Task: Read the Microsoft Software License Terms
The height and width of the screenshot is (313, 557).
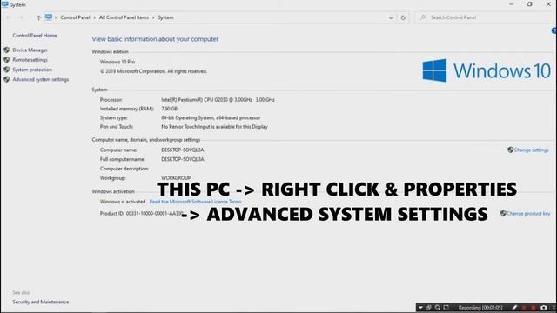Action: click(195, 202)
